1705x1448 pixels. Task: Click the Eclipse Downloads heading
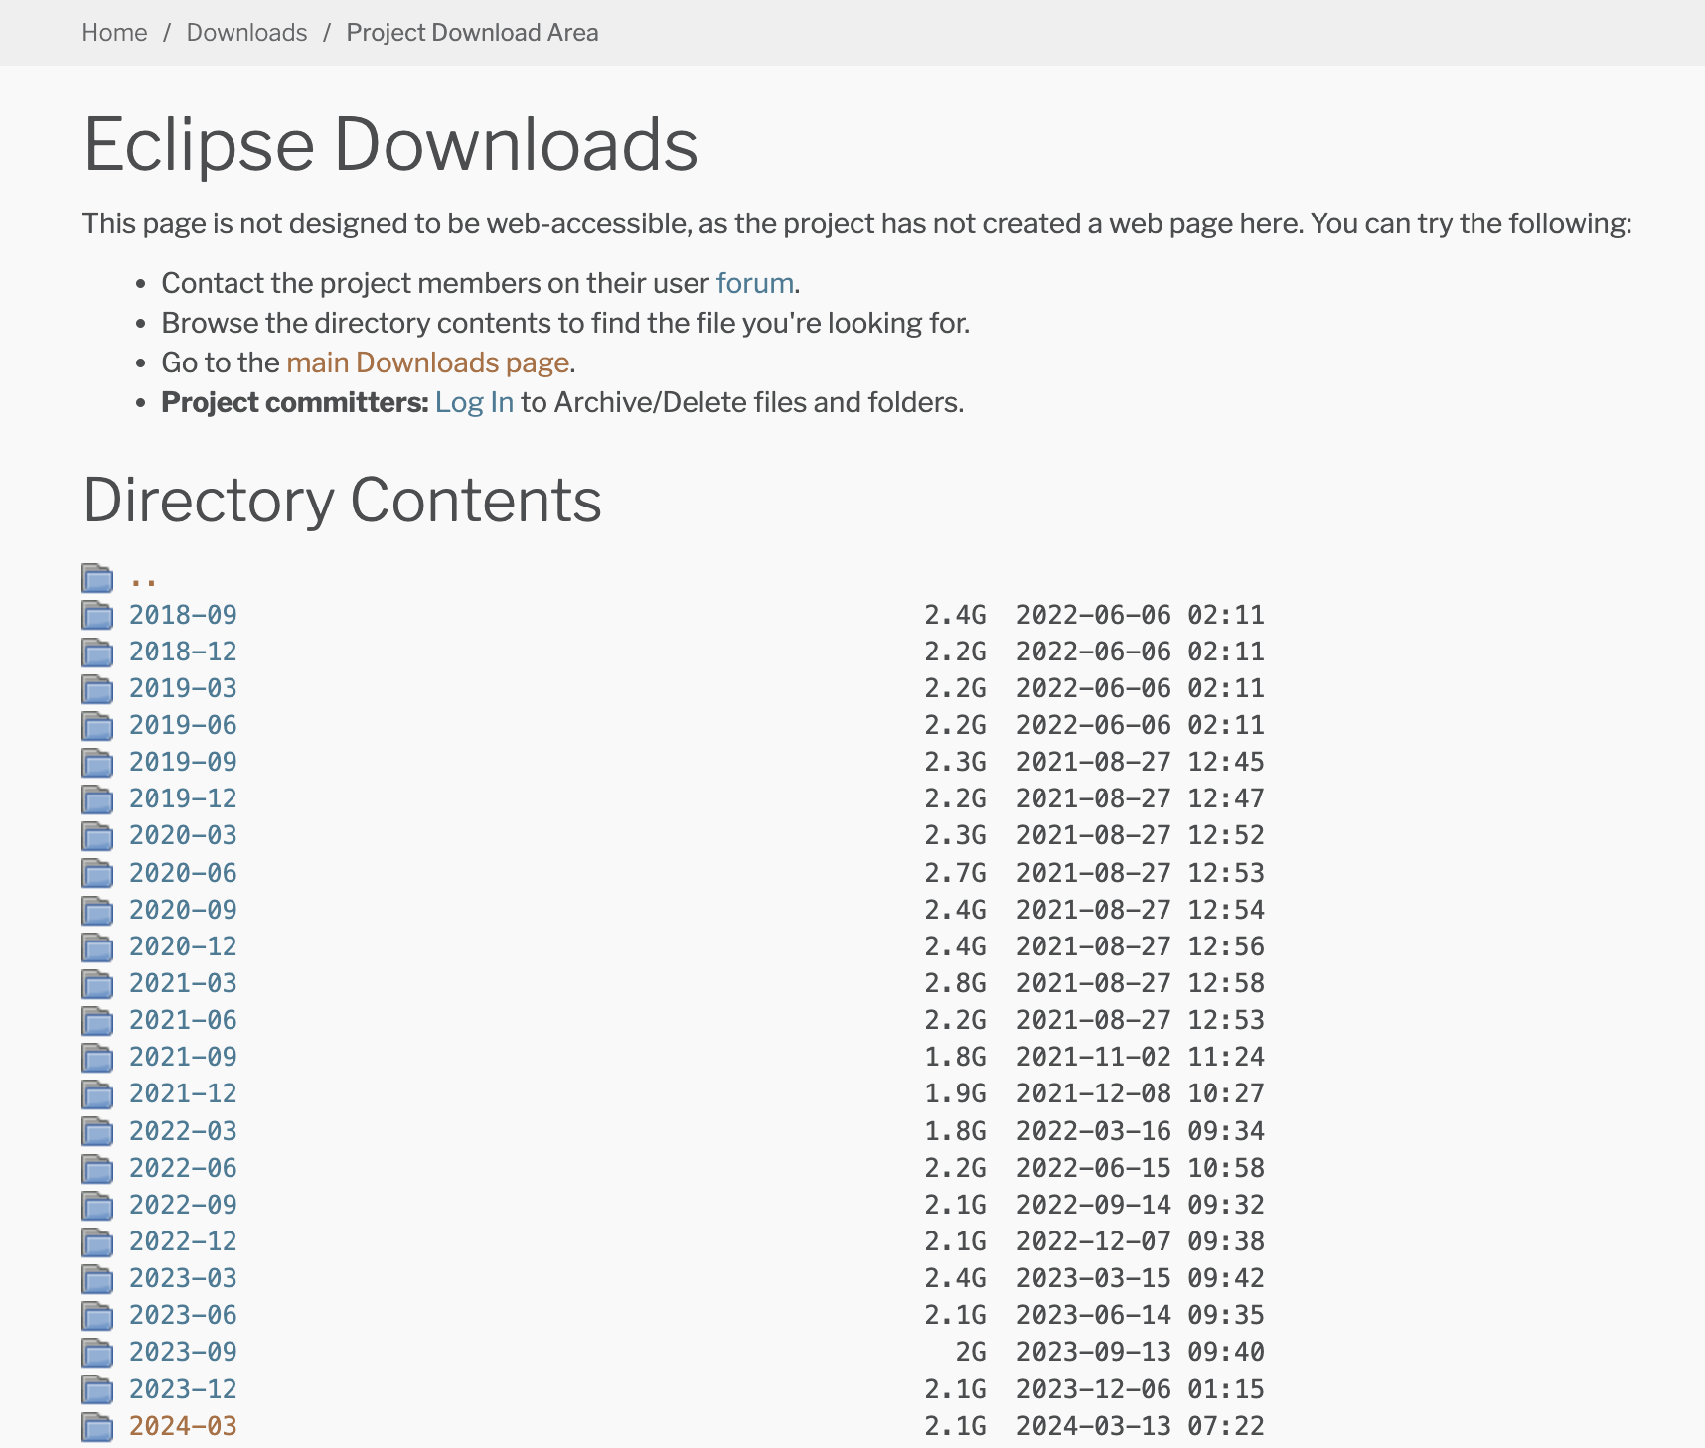tap(390, 145)
